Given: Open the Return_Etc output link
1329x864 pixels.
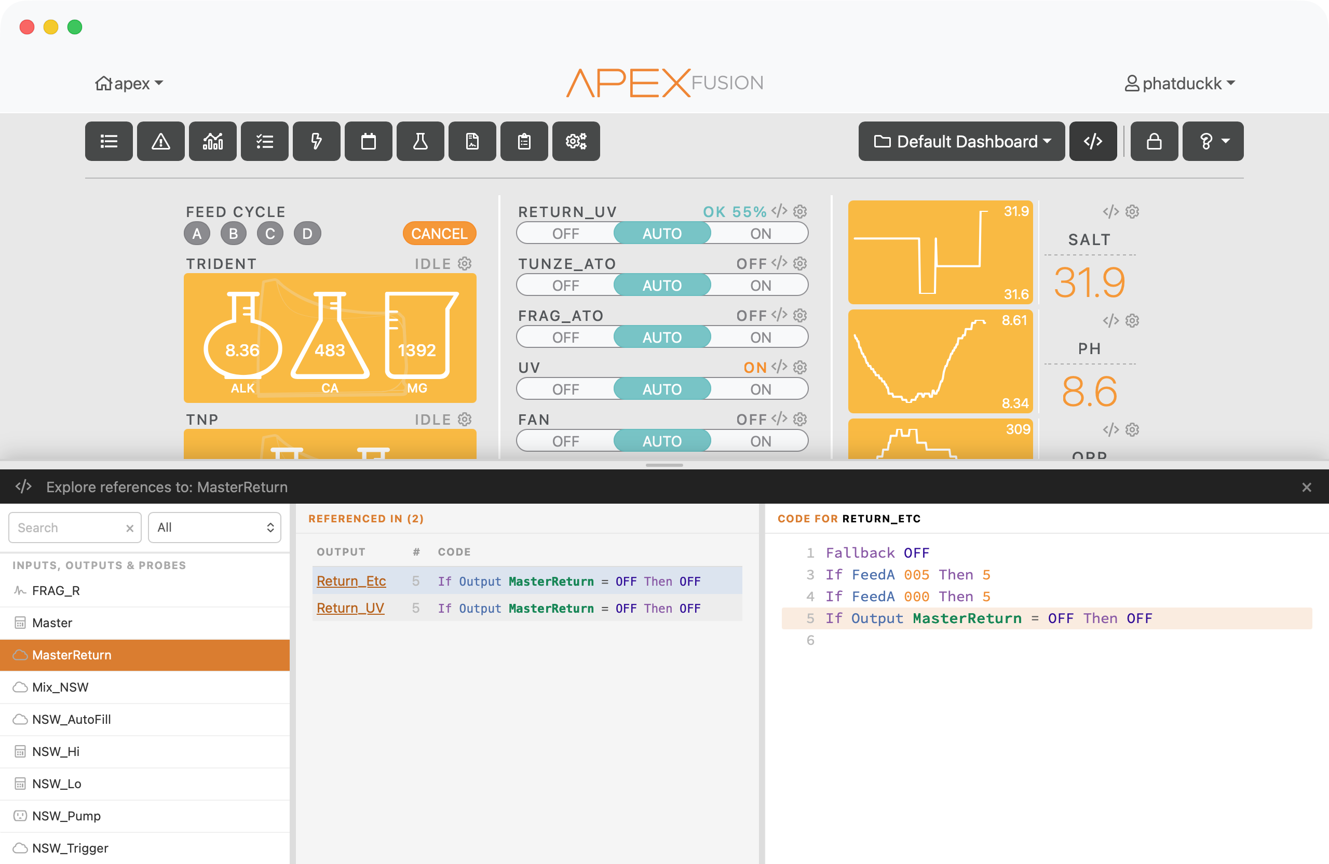Looking at the screenshot, I should tap(351, 581).
